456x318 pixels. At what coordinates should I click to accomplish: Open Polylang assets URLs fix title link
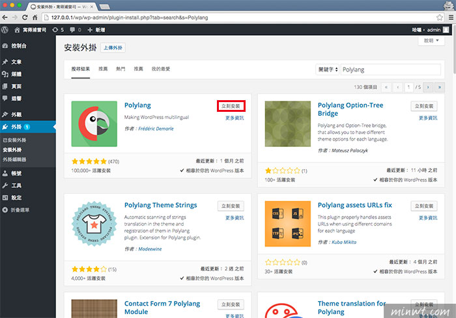[x=355, y=205]
